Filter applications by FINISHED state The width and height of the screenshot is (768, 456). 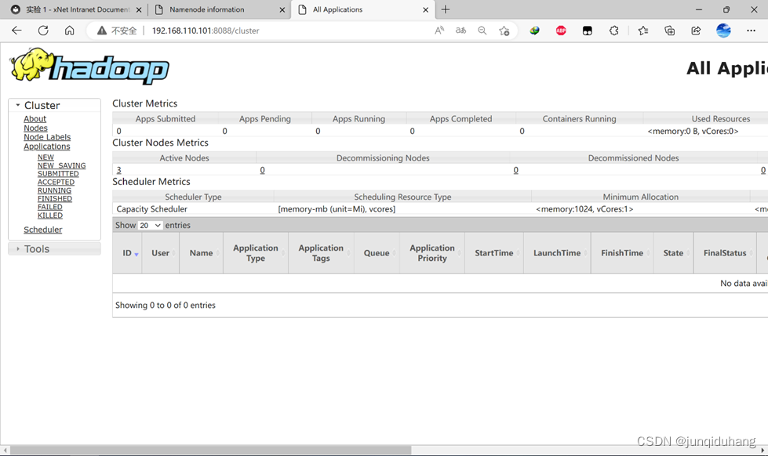[x=55, y=199]
